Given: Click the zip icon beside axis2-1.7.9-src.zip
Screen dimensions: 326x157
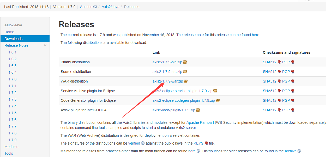Looking at the screenshot, I should pos(185,72).
